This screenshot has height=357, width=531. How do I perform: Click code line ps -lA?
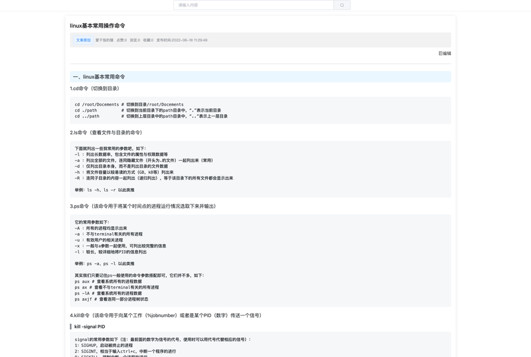coord(108,293)
